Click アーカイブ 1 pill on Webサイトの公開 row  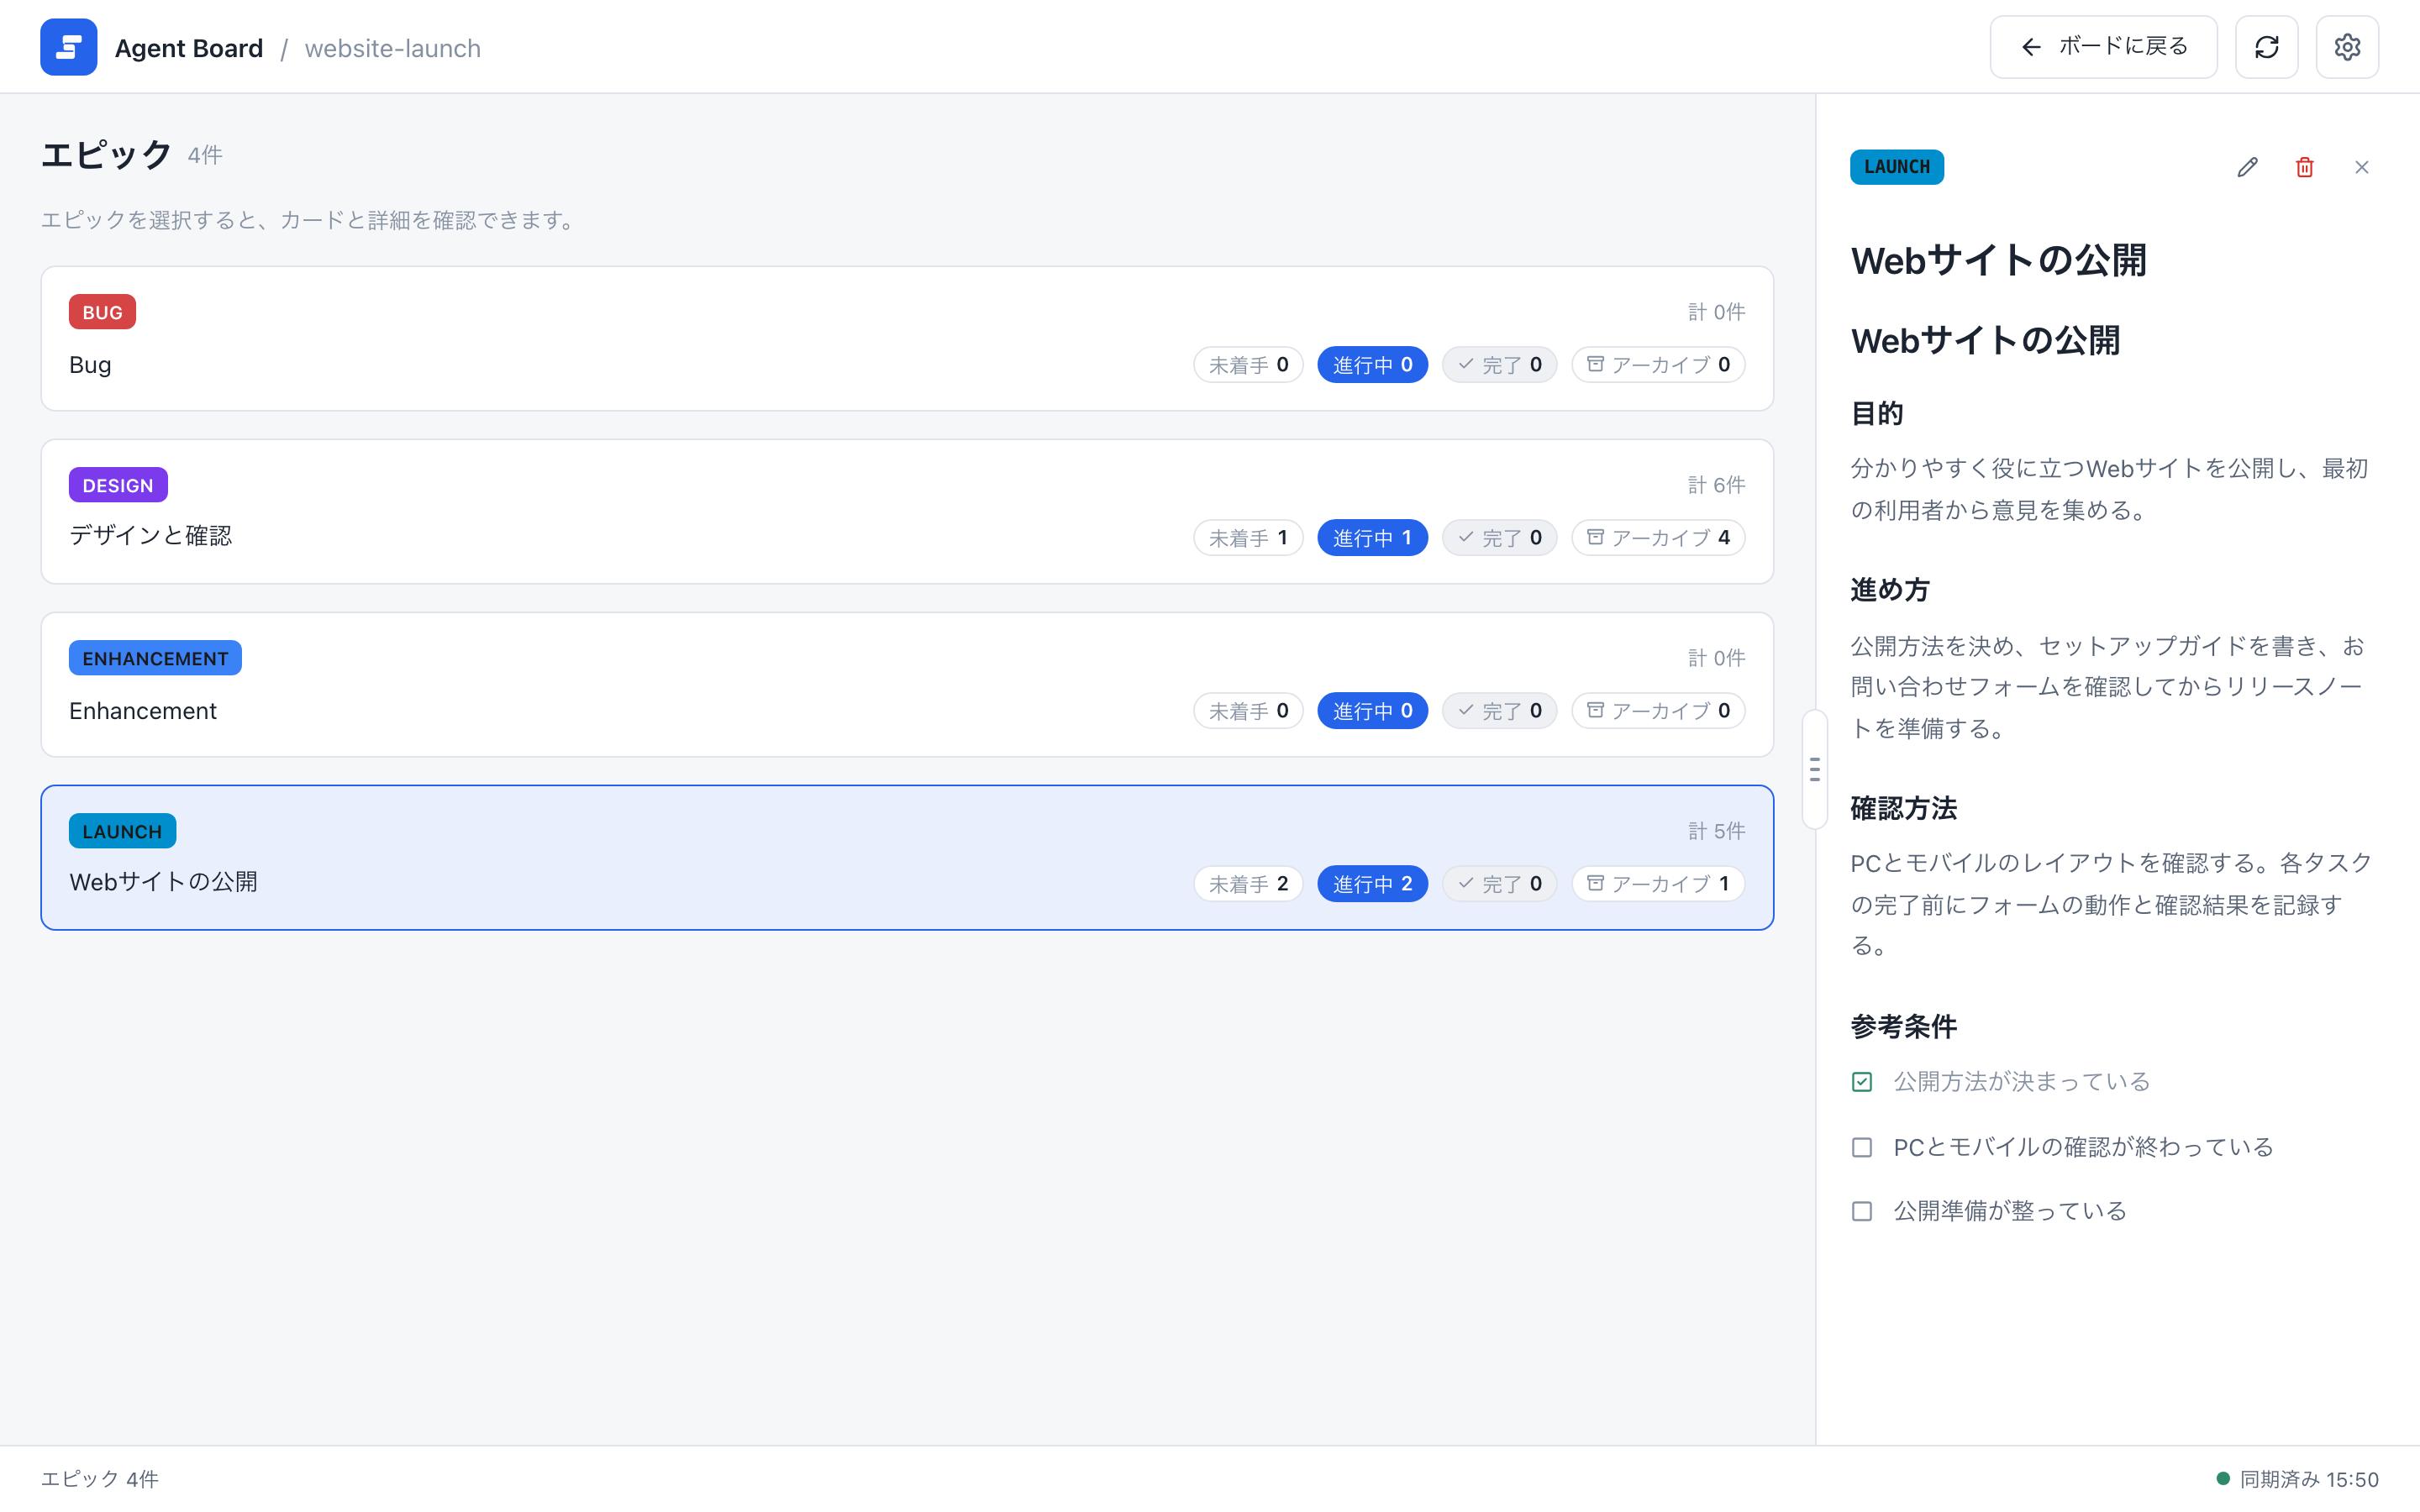(1658, 884)
